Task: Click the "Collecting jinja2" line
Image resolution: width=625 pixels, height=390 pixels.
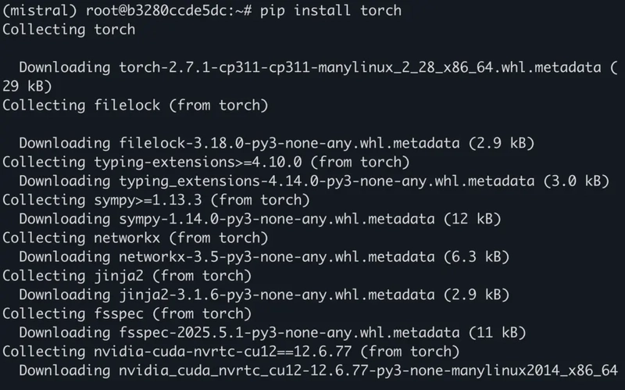Action: click(127, 275)
